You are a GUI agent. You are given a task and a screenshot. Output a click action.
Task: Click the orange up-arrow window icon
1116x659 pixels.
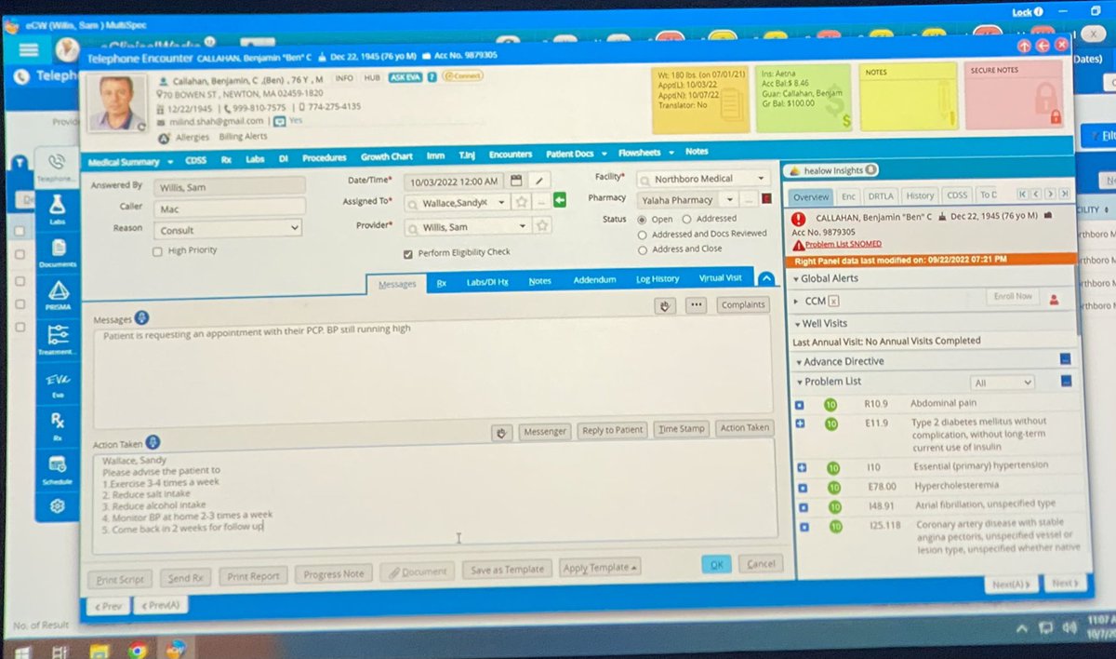click(x=1024, y=45)
